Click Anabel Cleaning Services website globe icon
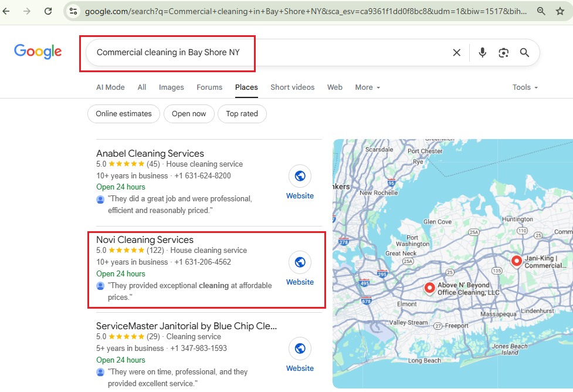The image size is (573, 392). coord(300,176)
